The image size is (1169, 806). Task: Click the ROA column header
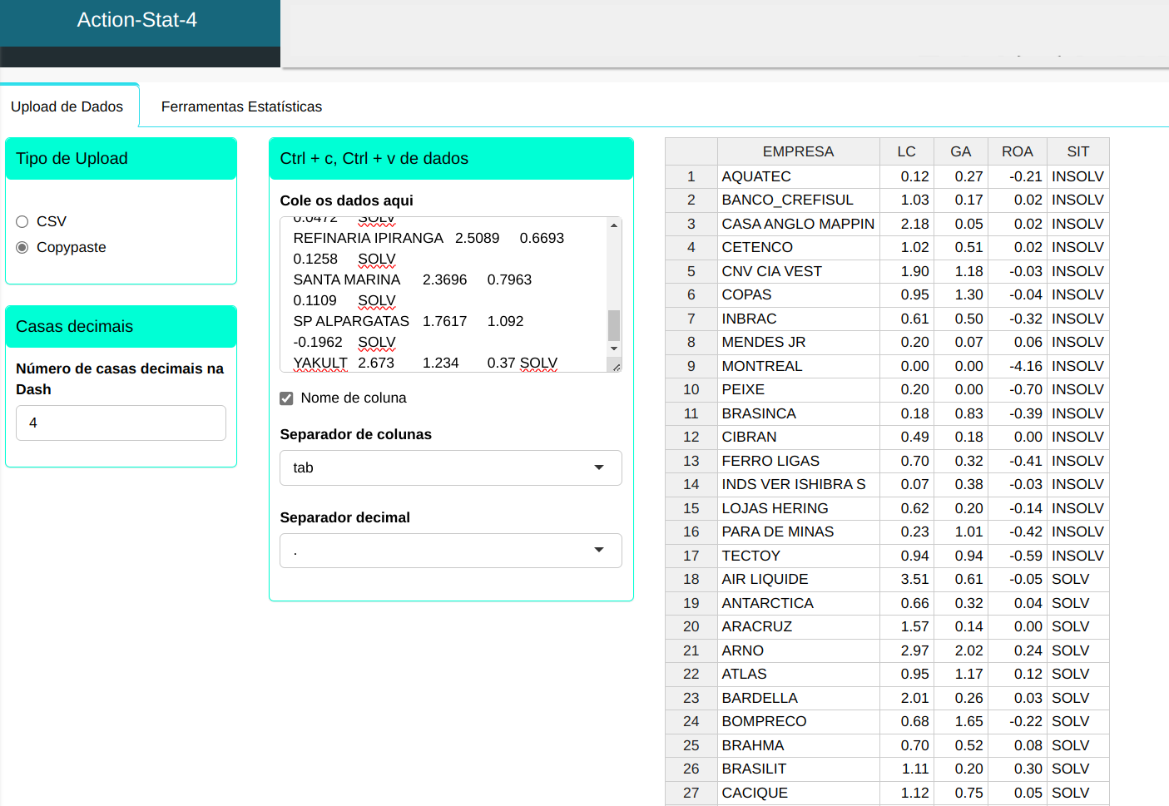(x=1017, y=151)
